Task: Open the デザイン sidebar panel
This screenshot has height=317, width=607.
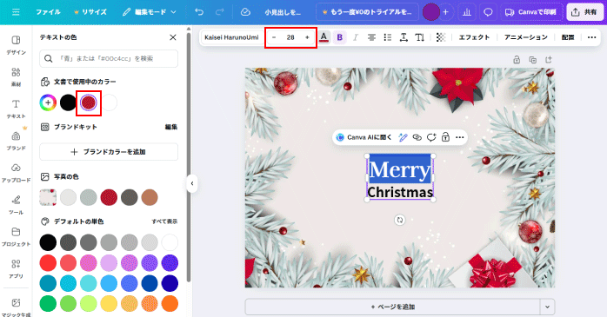Action: tap(16, 45)
